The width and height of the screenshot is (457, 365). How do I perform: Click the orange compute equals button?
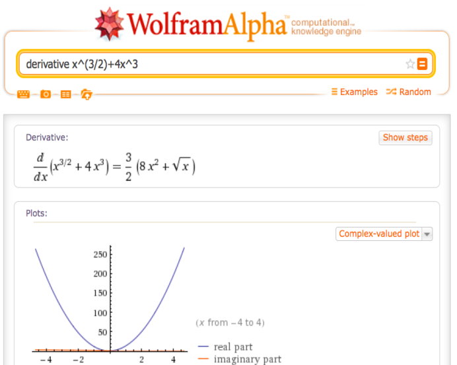click(422, 64)
